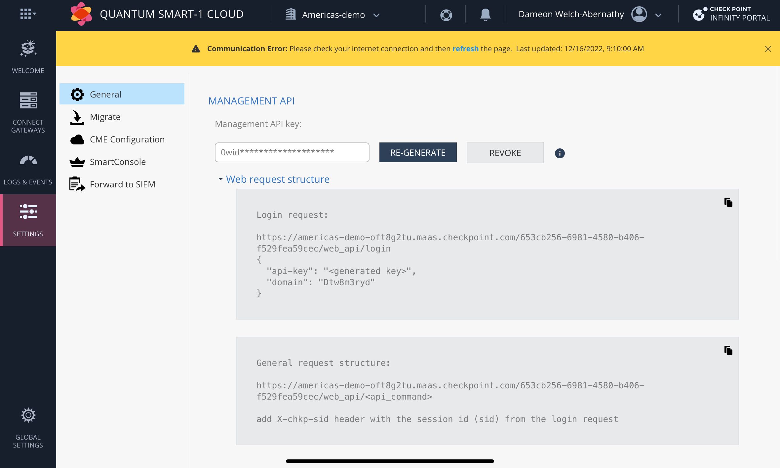
Task: Collapse the Web request structure section
Action: (274, 179)
